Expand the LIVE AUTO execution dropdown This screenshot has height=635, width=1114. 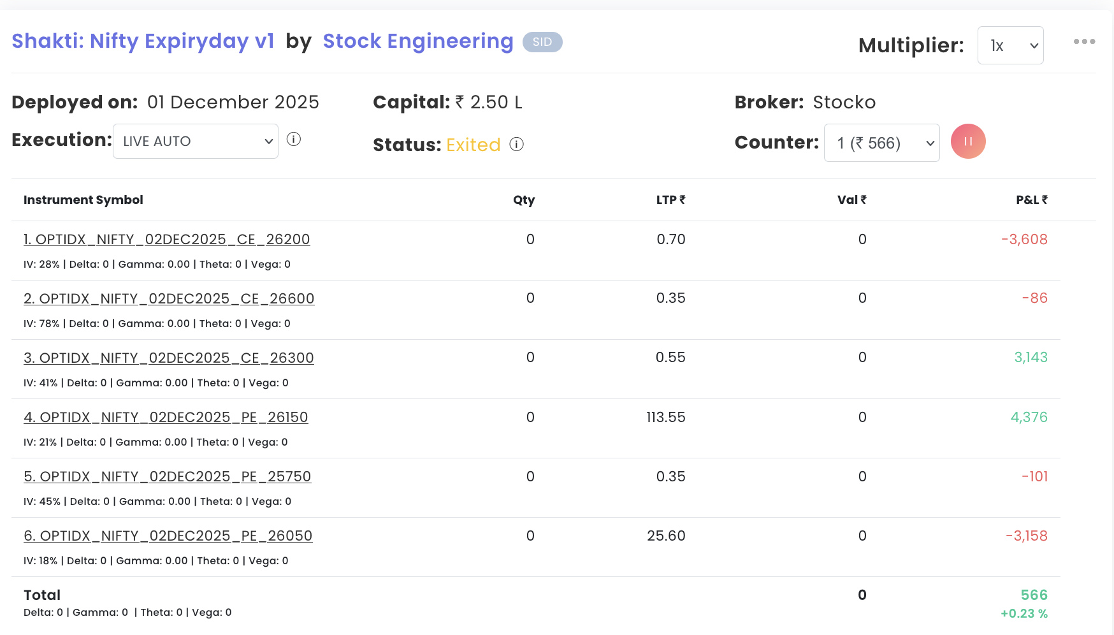coord(196,141)
